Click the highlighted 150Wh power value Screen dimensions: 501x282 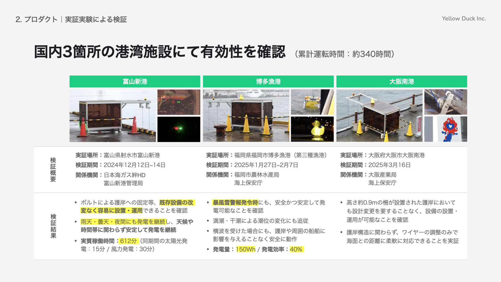[246, 249]
